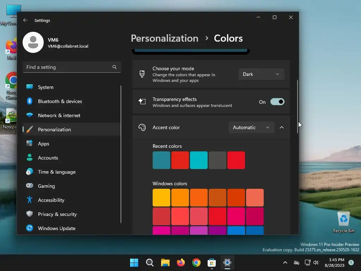This screenshot has height=271, width=361.
Task: Open taskbar Search
Action: coord(149,263)
